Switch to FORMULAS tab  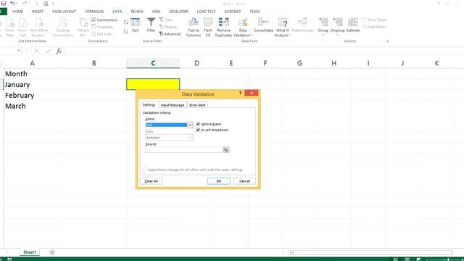point(94,12)
